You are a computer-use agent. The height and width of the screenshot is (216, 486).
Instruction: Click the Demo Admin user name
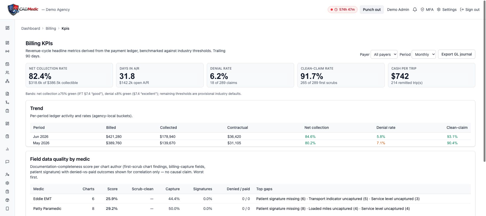(x=398, y=10)
